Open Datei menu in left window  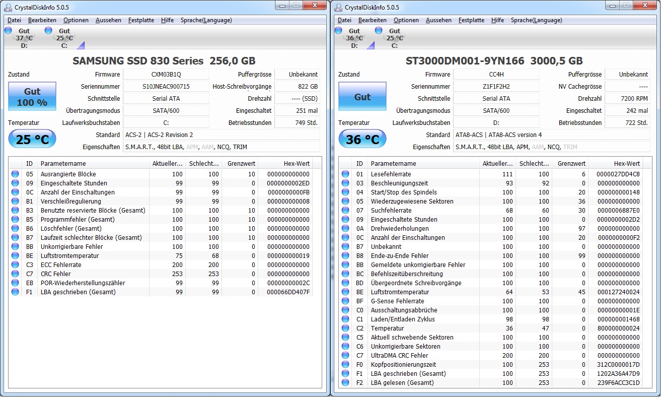click(15, 20)
